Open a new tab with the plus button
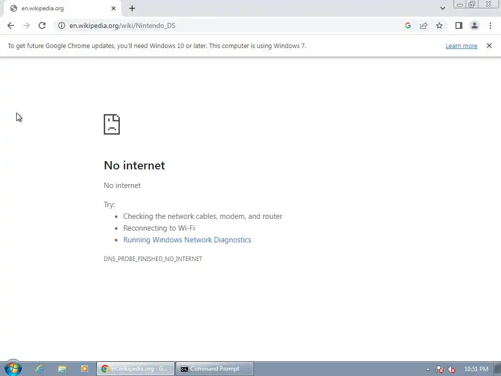The image size is (501, 376). [x=132, y=9]
